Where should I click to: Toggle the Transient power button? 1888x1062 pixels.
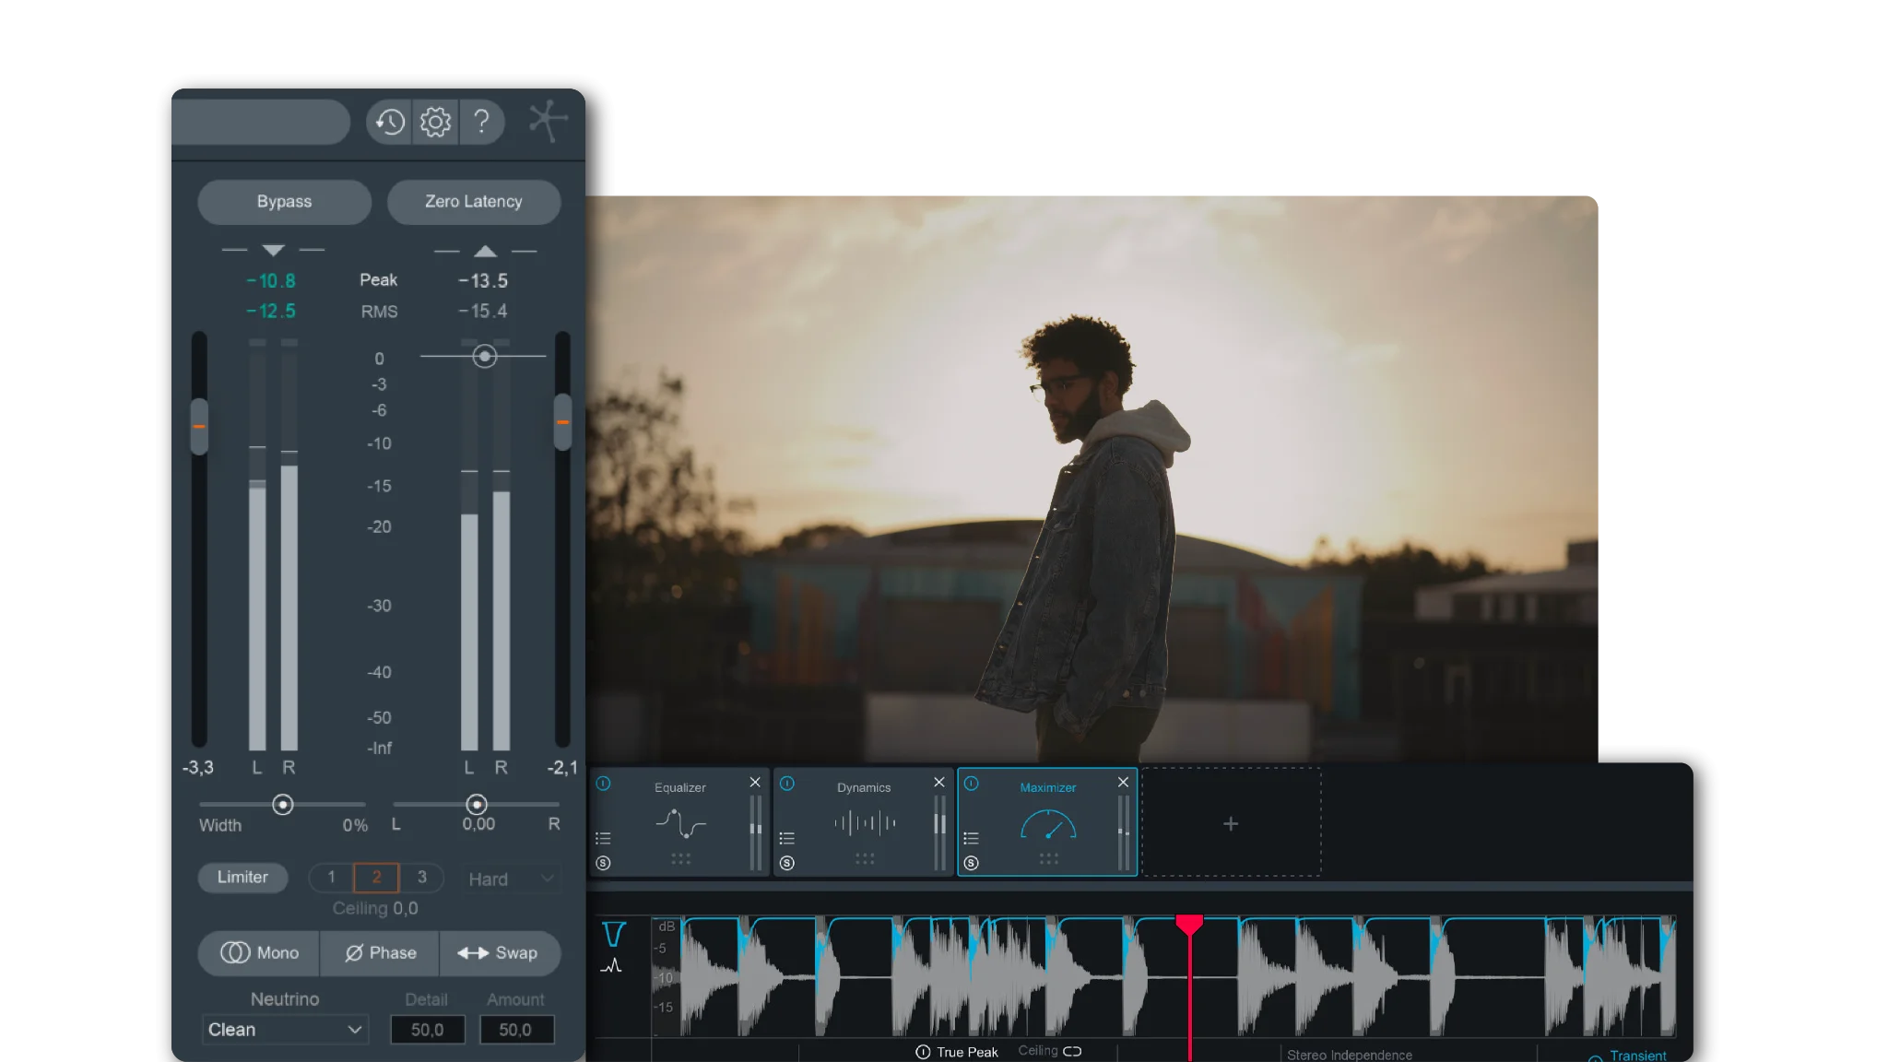point(1595,1058)
